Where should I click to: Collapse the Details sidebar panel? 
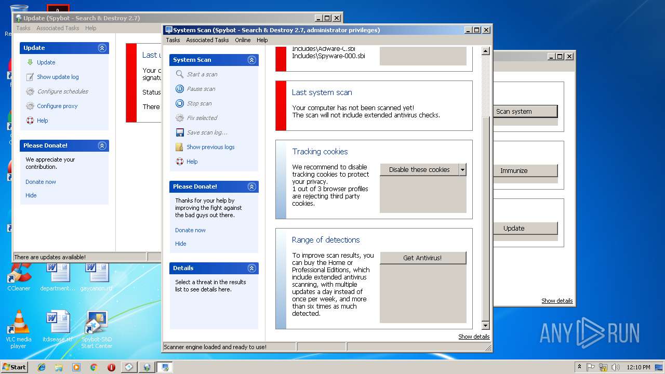tap(252, 268)
